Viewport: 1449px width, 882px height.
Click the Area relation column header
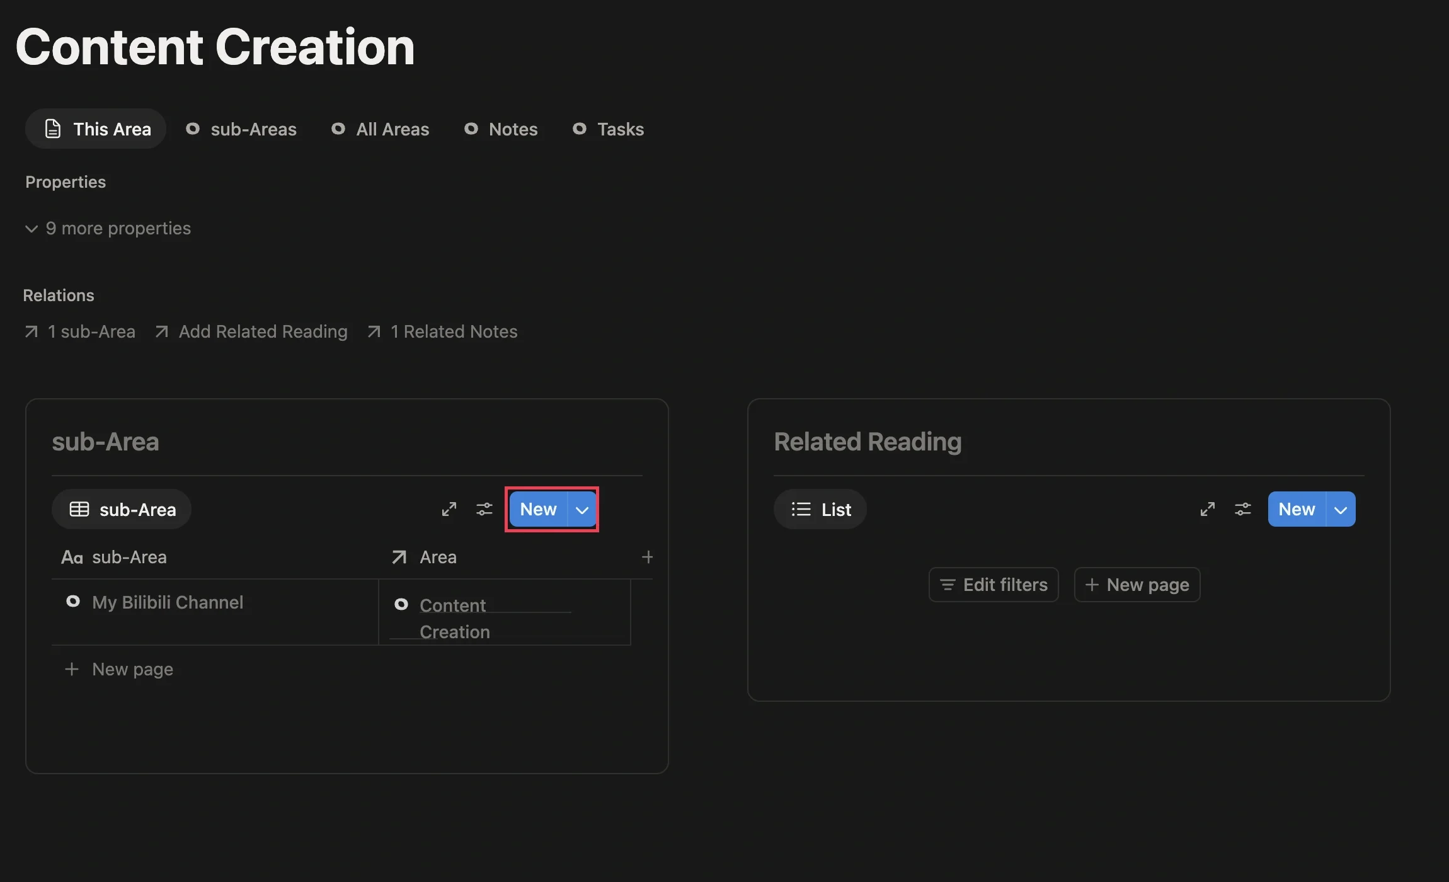(x=425, y=557)
